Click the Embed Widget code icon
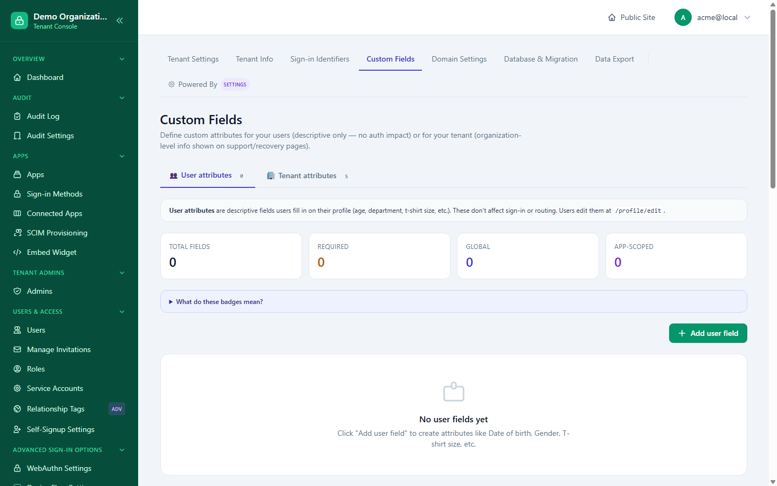The height and width of the screenshot is (486, 777). (x=17, y=252)
